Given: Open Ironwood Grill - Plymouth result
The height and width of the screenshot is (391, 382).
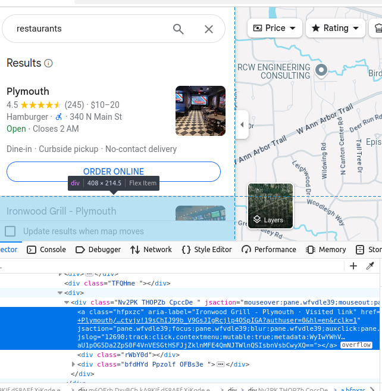Looking at the screenshot, I should click(x=61, y=211).
